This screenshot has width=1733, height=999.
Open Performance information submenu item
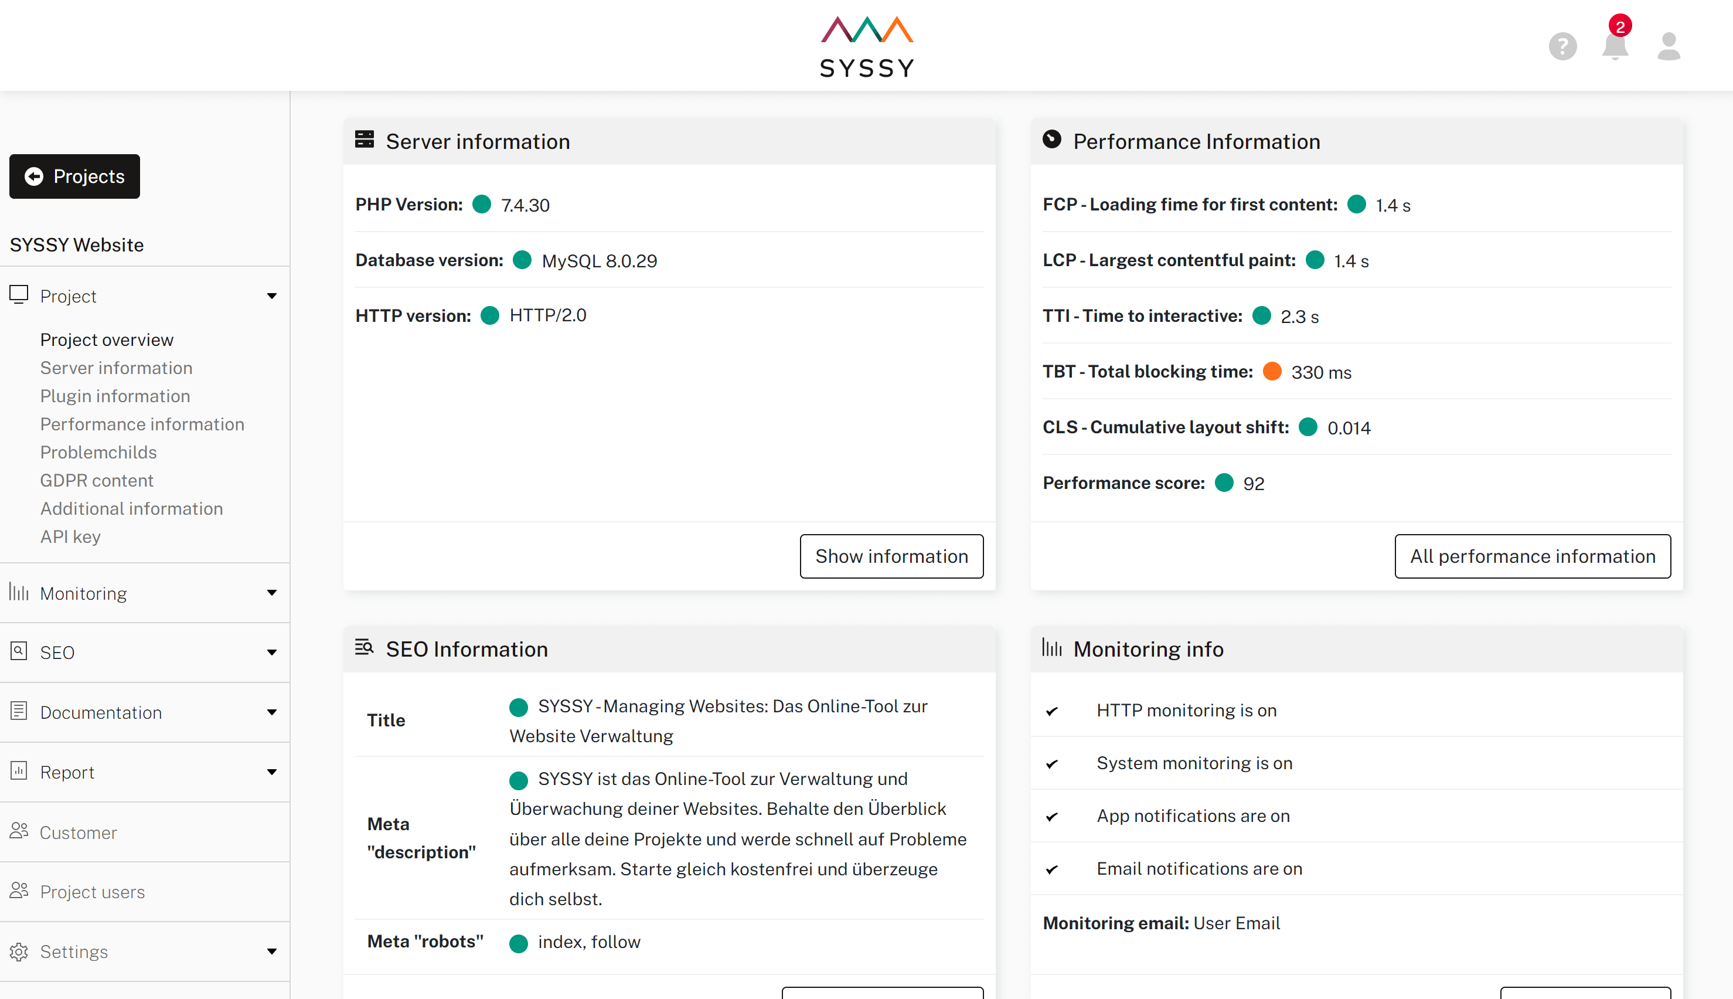[x=142, y=424]
